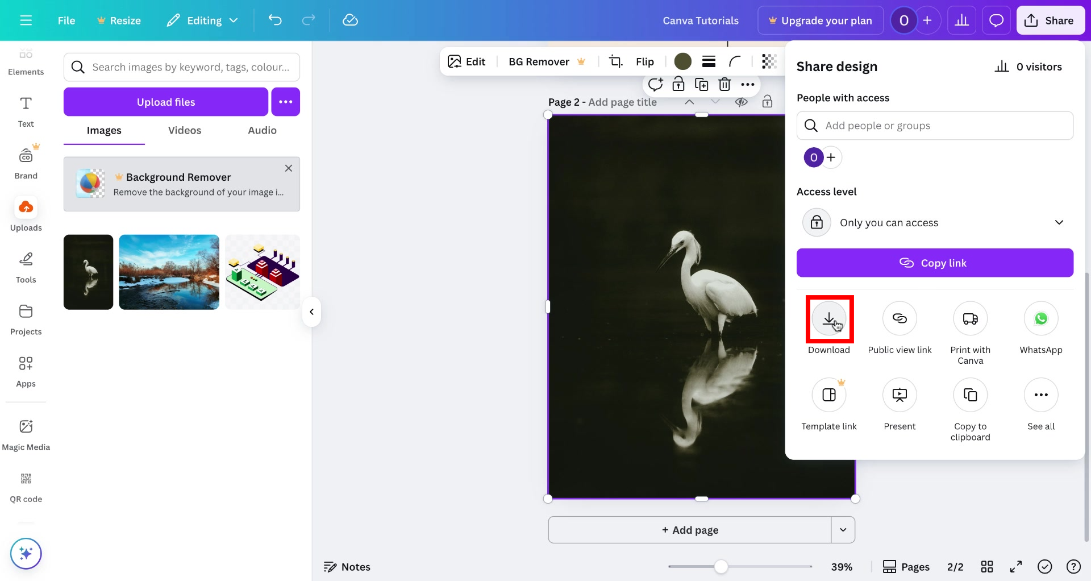Copy the design to clipboard
Image resolution: width=1091 pixels, height=581 pixels.
[970, 395]
